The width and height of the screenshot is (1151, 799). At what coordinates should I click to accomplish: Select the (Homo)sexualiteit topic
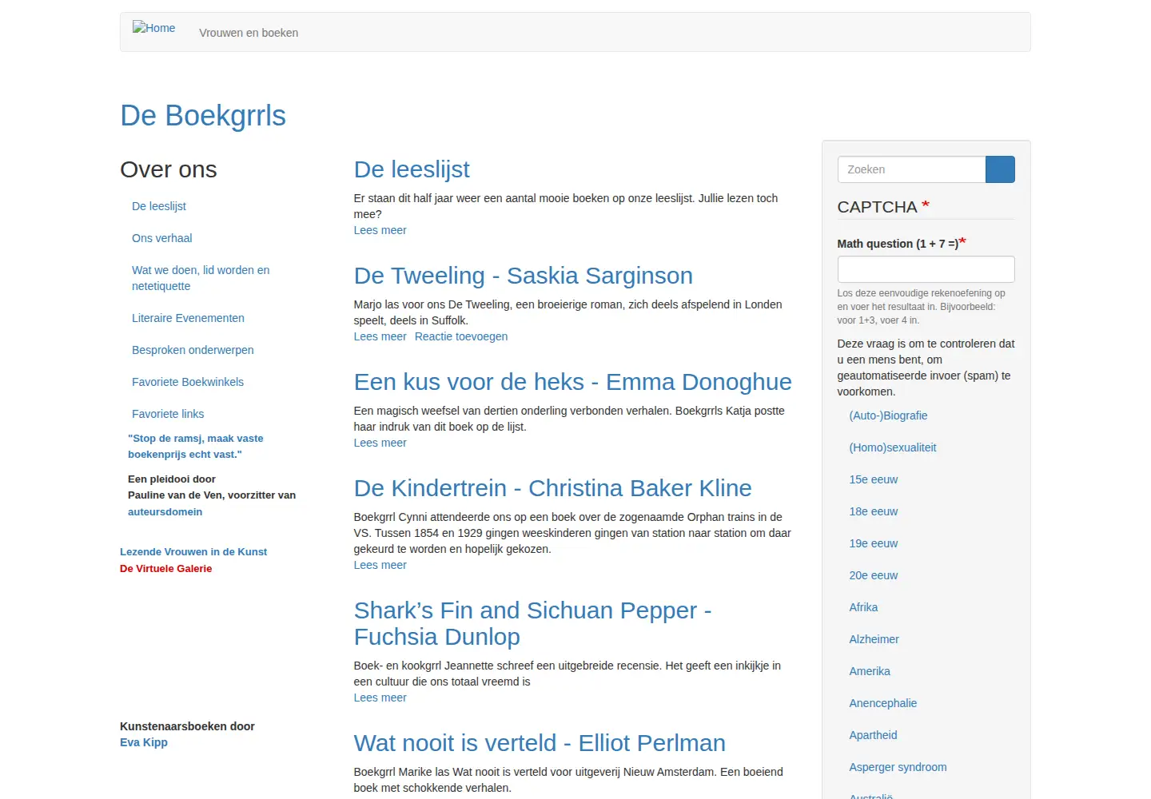(x=893, y=447)
